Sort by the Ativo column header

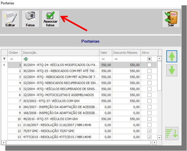click(x=150, y=53)
